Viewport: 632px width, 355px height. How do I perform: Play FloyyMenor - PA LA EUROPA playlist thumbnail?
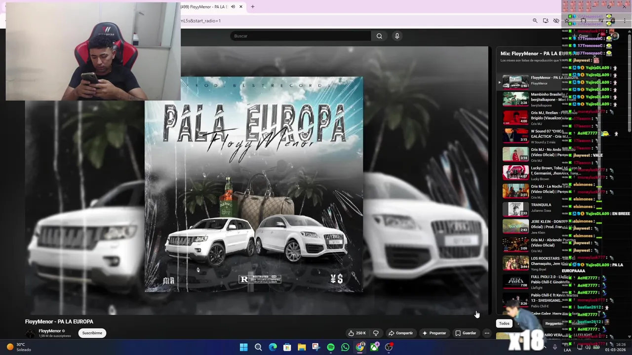(x=515, y=82)
